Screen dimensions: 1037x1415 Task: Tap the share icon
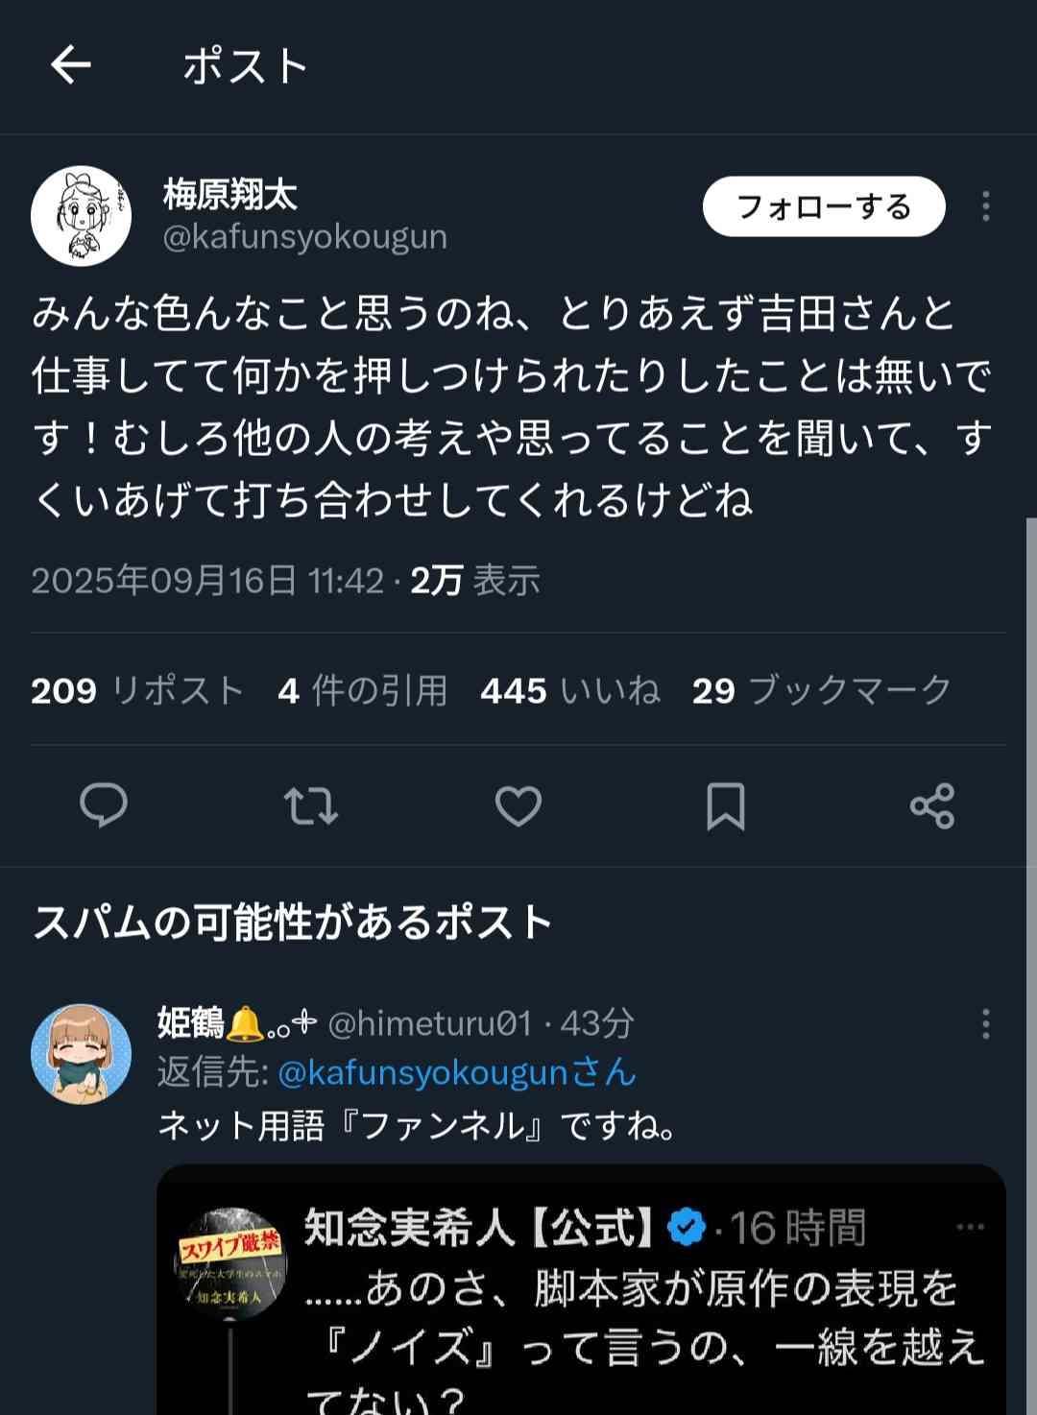(932, 805)
